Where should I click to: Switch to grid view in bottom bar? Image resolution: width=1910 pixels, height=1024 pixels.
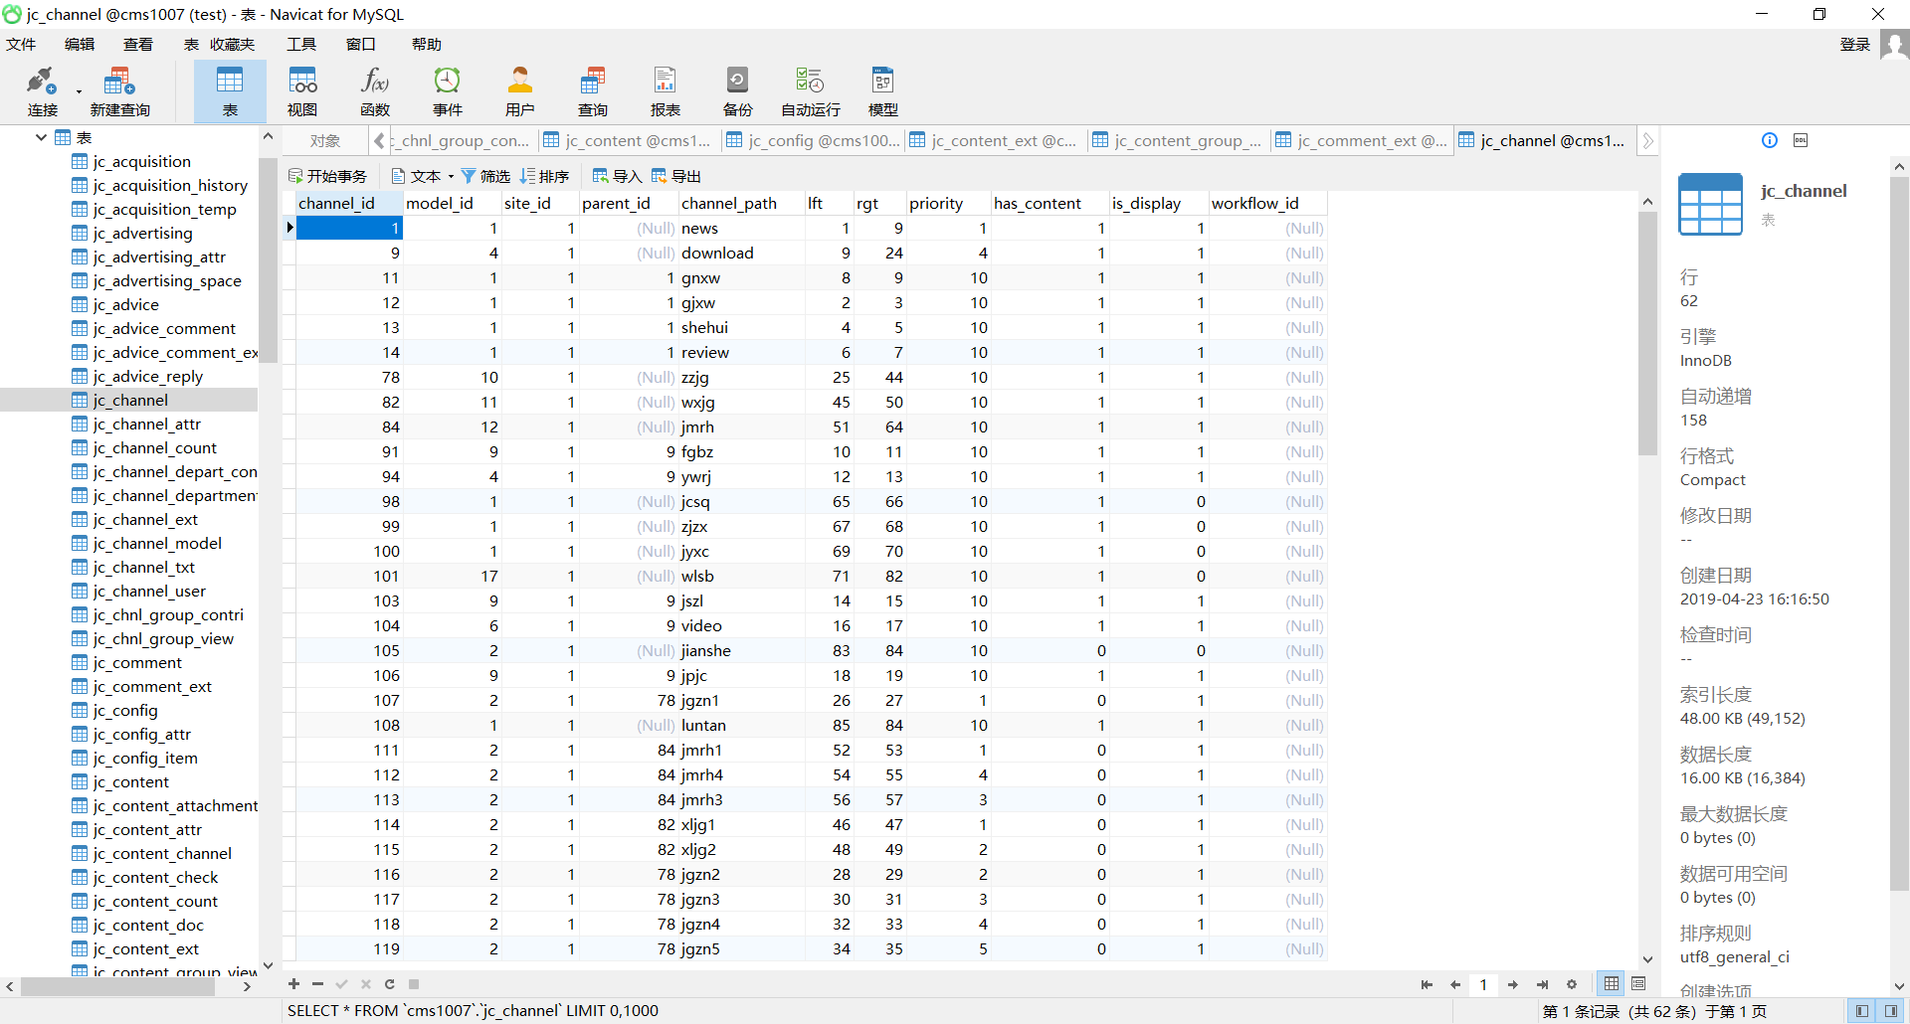[1612, 984]
